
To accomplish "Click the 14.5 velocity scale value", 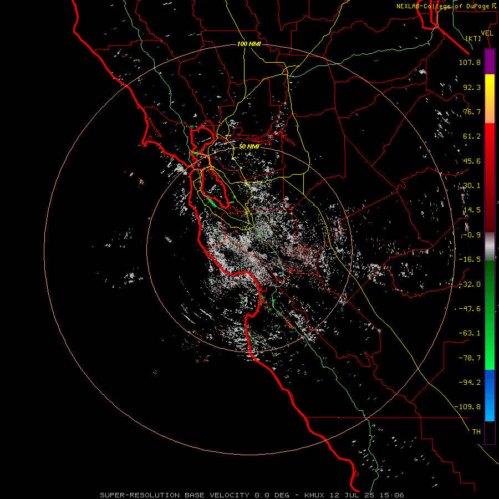I will (472, 210).
